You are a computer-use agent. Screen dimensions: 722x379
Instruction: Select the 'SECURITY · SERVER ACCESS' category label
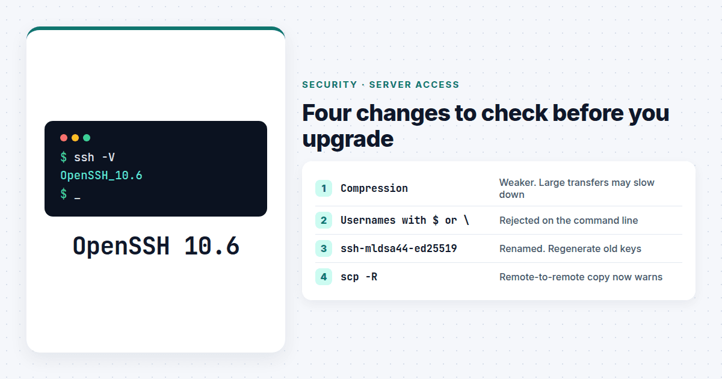pyautogui.click(x=381, y=85)
